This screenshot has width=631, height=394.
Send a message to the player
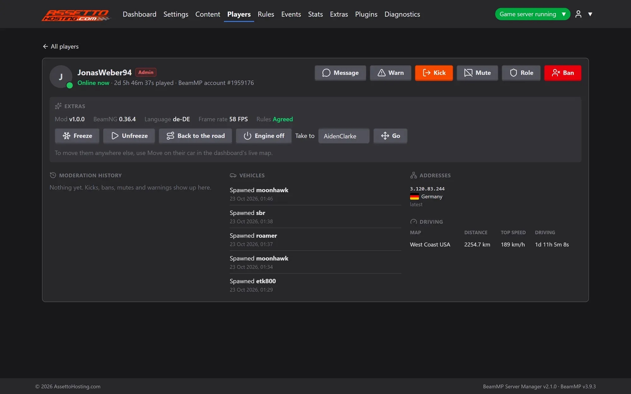(x=340, y=73)
